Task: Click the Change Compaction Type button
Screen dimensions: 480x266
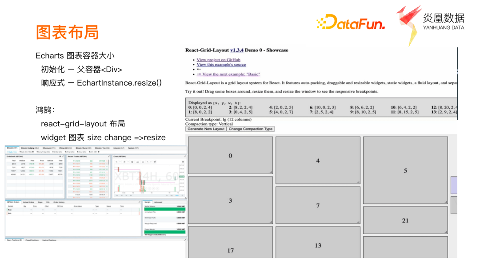Action: pyautogui.click(x=250, y=129)
